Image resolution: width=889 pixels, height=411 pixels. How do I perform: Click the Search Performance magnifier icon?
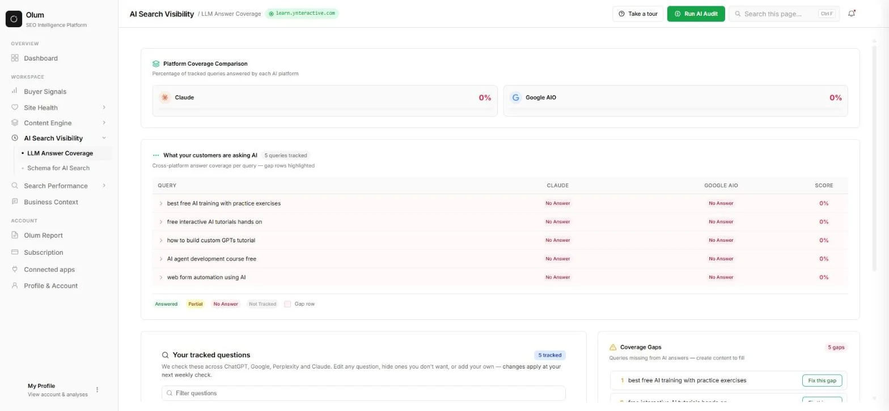click(15, 186)
